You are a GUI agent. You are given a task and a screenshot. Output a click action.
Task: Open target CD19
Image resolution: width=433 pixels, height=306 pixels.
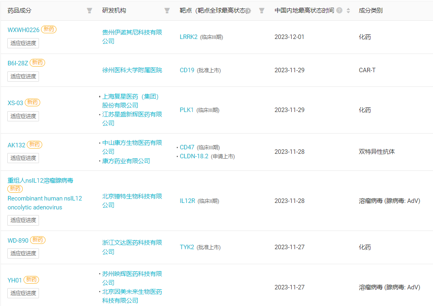click(187, 70)
